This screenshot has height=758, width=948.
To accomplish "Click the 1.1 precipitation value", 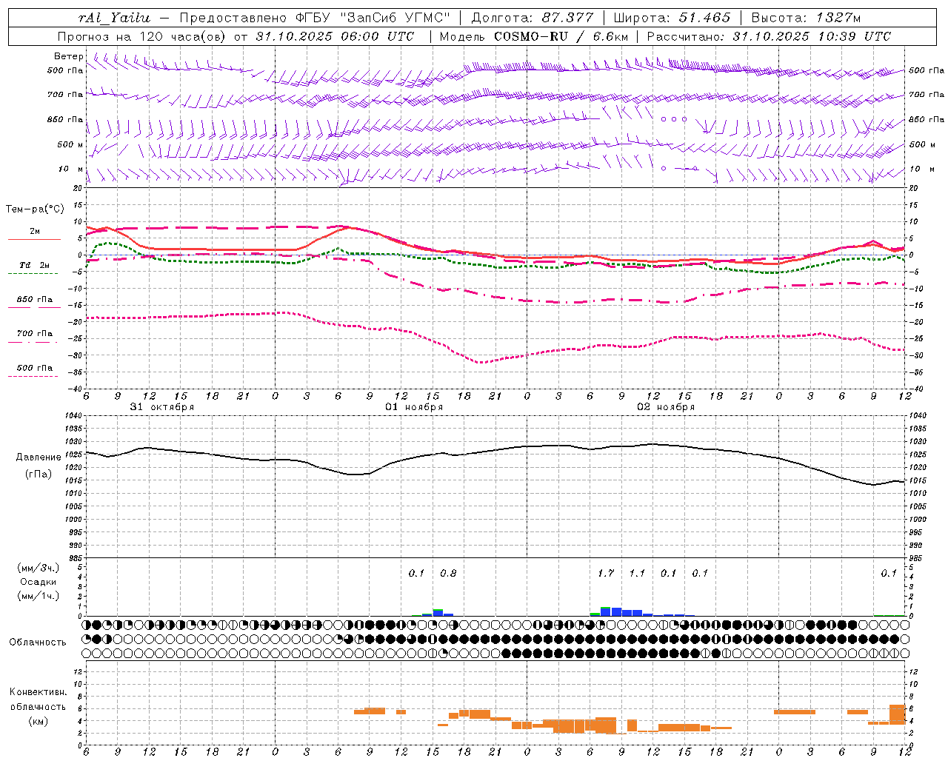I will [637, 573].
